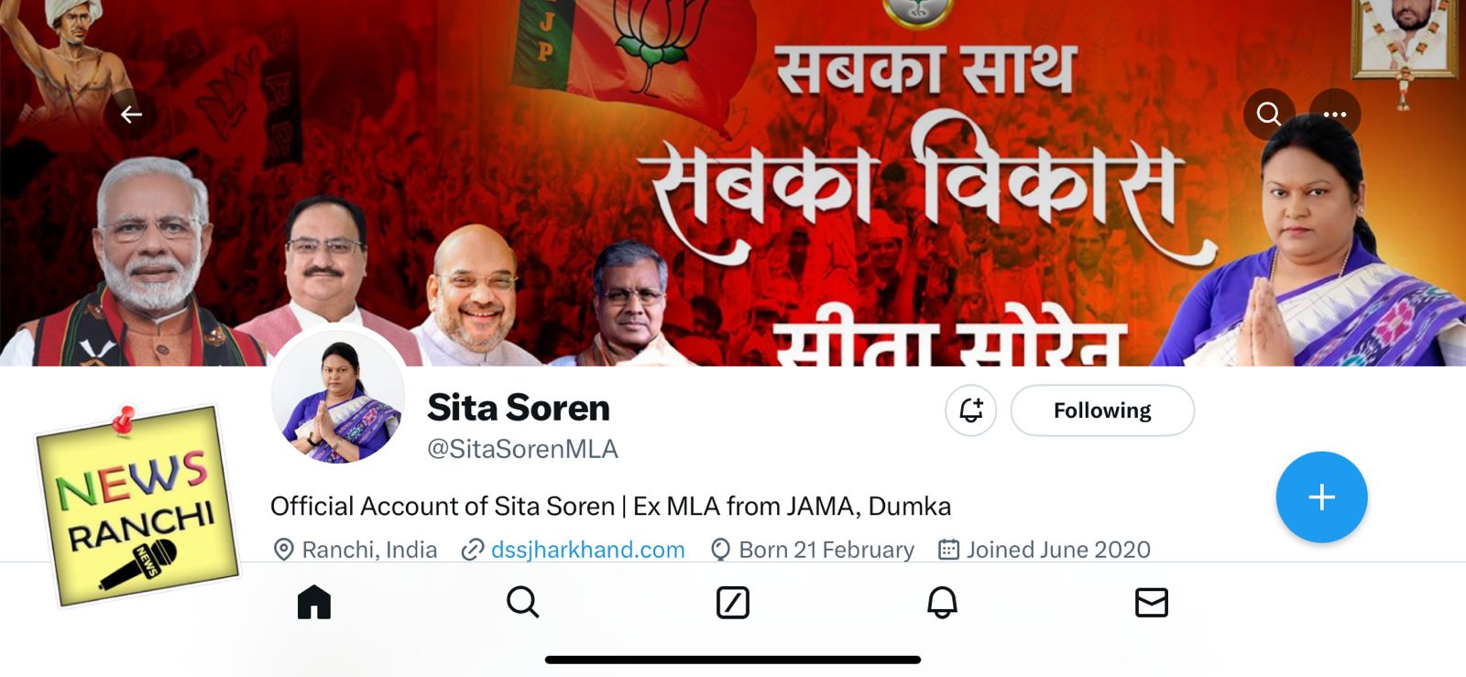Open the Messages envelope tab
This screenshot has width=1466, height=677.
(1152, 603)
